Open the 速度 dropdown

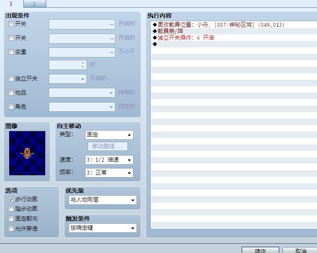click(109, 160)
